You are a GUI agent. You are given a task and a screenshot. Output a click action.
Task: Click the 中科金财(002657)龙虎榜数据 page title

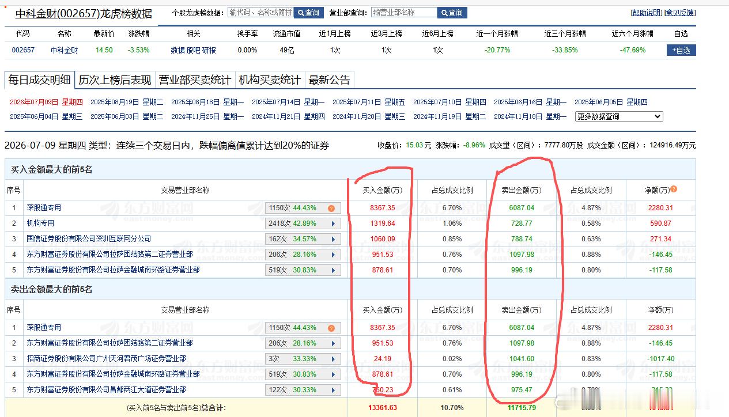[84, 14]
